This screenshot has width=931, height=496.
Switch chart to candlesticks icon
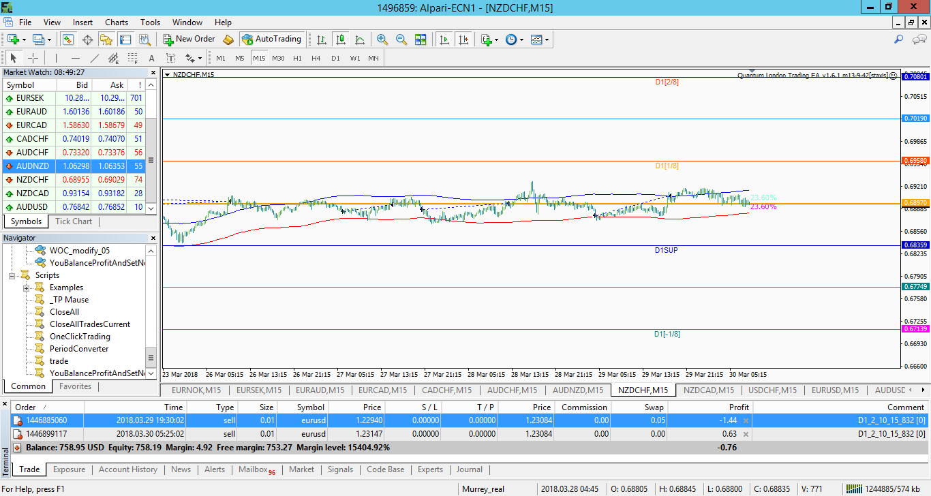(340, 40)
